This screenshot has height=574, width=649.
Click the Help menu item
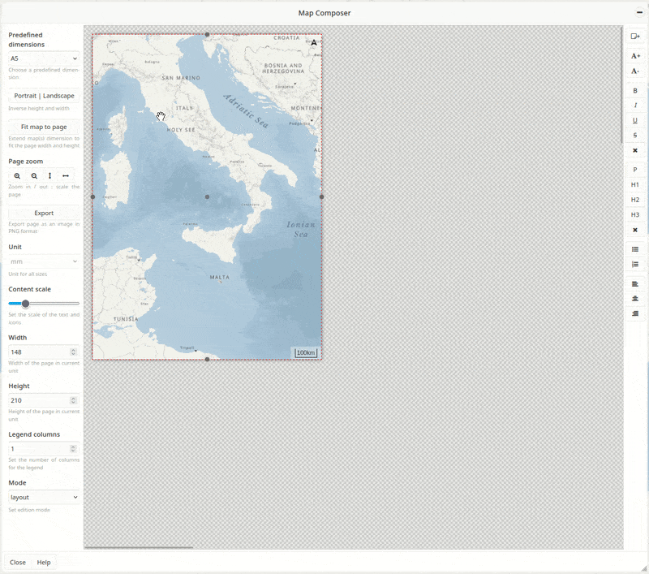43,562
